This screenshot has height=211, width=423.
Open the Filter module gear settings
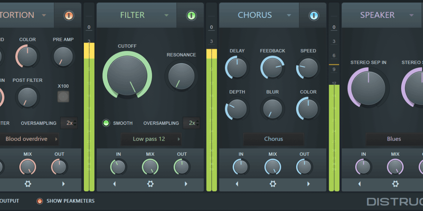click(150, 184)
